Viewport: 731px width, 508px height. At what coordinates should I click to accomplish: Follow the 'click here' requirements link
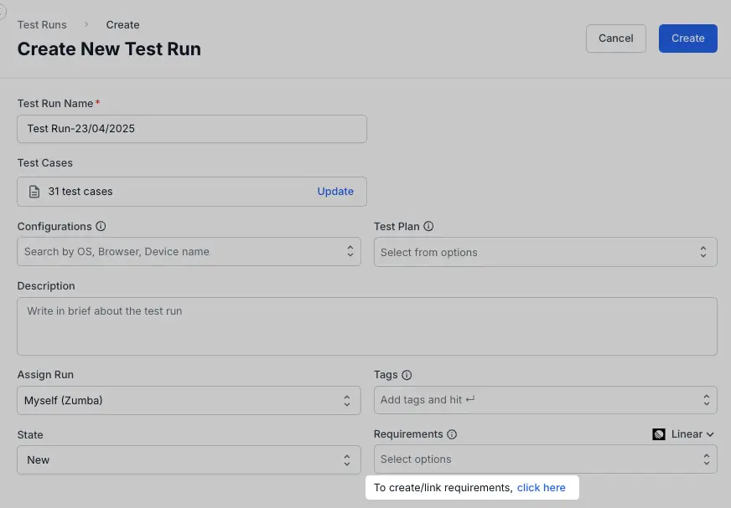click(541, 488)
